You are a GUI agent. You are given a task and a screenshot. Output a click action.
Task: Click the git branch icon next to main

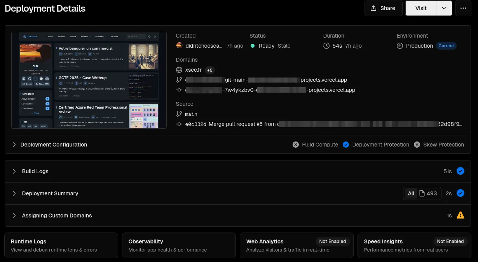click(x=179, y=114)
